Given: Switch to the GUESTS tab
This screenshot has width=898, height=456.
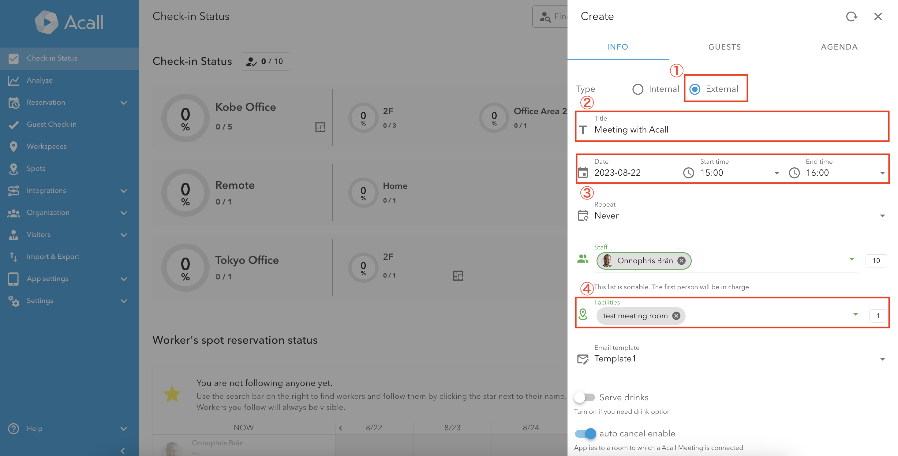Looking at the screenshot, I should (724, 47).
